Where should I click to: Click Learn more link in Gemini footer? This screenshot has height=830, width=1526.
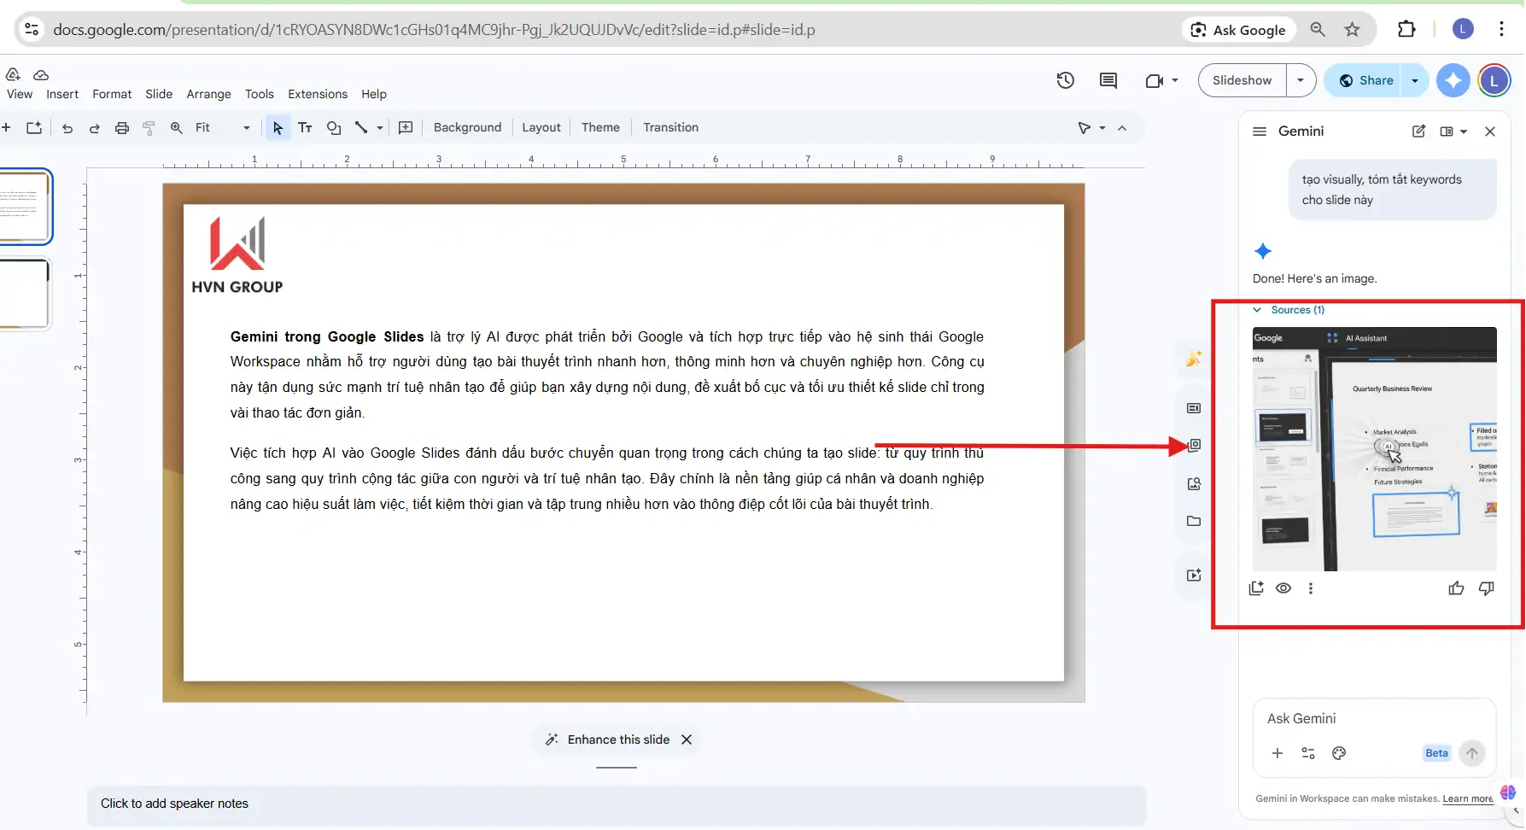pyautogui.click(x=1468, y=799)
